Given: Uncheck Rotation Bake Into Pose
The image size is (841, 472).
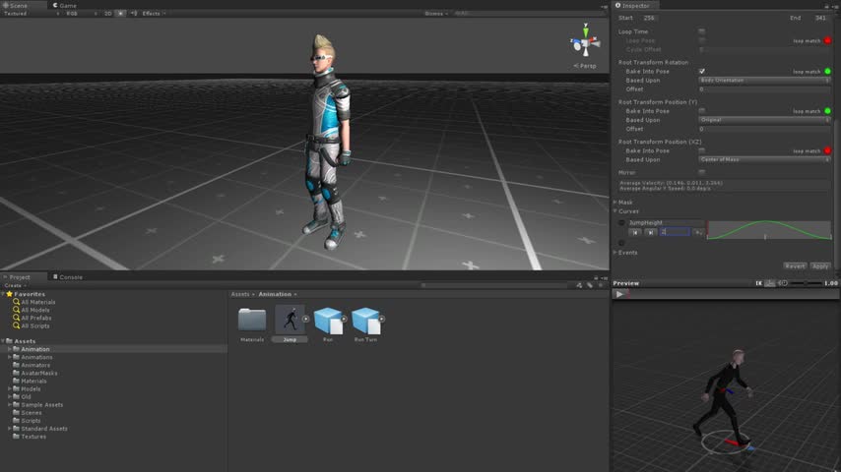Looking at the screenshot, I should click(x=701, y=71).
